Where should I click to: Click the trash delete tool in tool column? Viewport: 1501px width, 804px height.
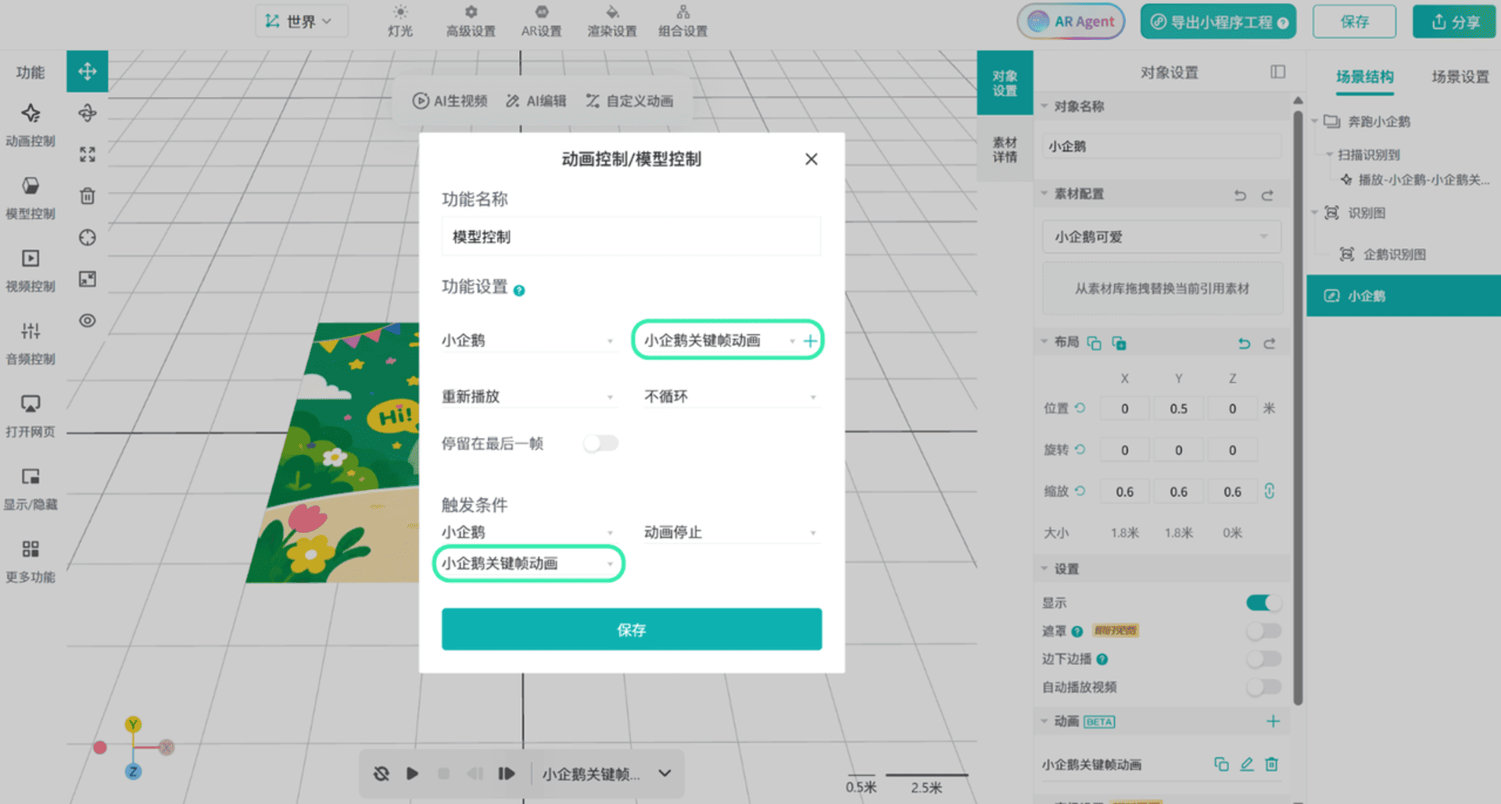88,196
